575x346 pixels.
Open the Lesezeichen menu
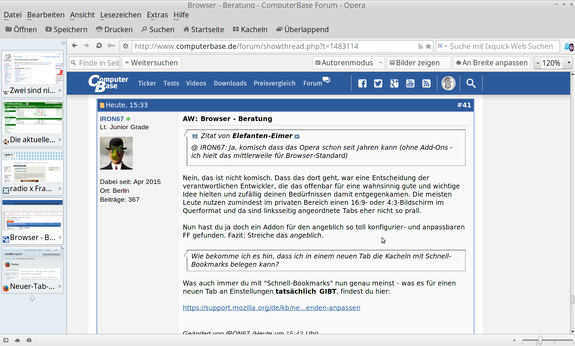pyautogui.click(x=121, y=15)
